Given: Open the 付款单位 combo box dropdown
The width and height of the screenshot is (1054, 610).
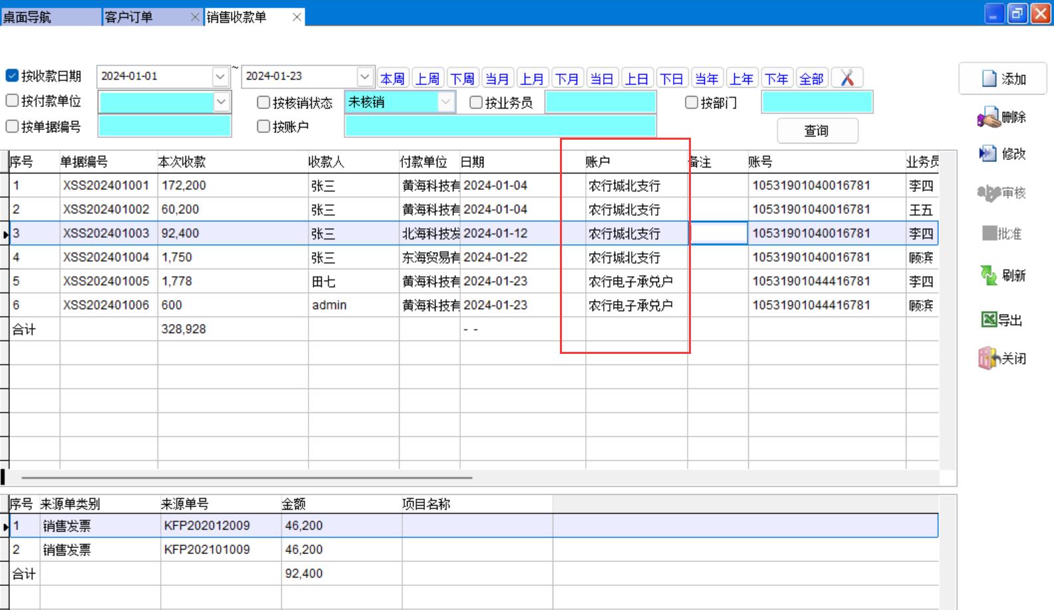Looking at the screenshot, I should tap(221, 102).
